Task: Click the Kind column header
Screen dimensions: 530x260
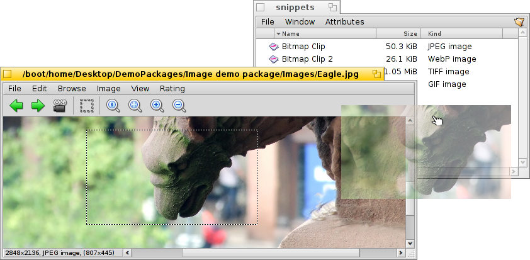Action: click(469, 34)
